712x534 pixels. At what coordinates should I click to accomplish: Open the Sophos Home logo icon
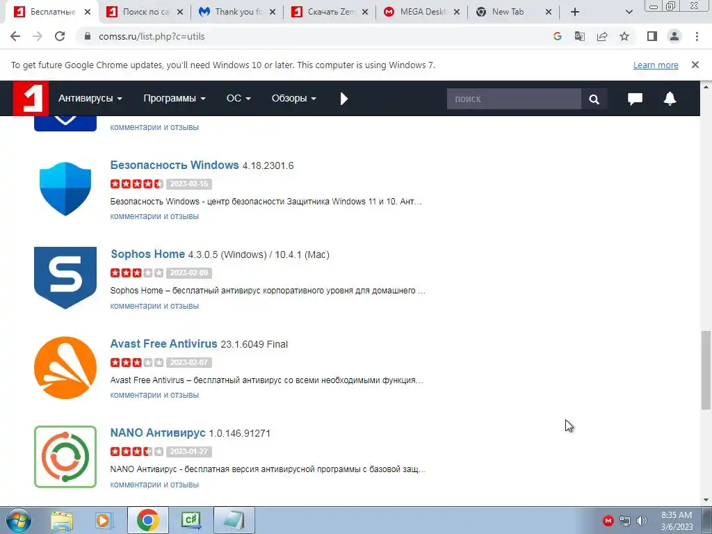[65, 278]
